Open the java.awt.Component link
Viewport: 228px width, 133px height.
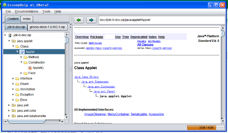pyautogui.click(x=95, y=82)
